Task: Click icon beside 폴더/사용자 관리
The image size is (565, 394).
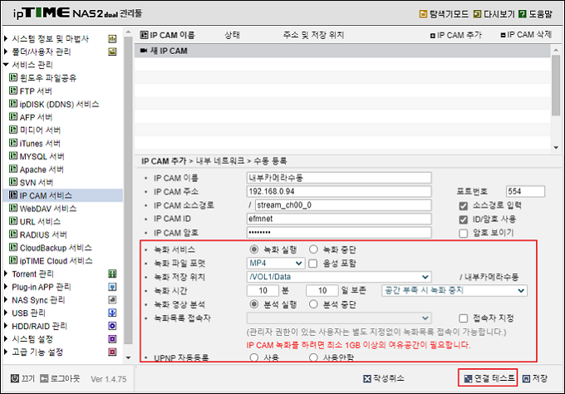Action: 112,52
